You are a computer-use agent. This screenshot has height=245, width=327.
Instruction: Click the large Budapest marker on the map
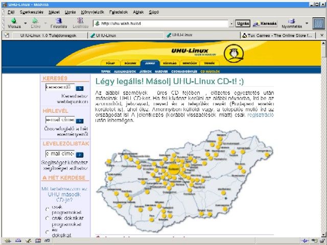click(x=174, y=169)
